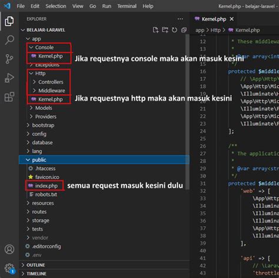
Task: Open the .editorconfig file
Action: coord(104,247)
